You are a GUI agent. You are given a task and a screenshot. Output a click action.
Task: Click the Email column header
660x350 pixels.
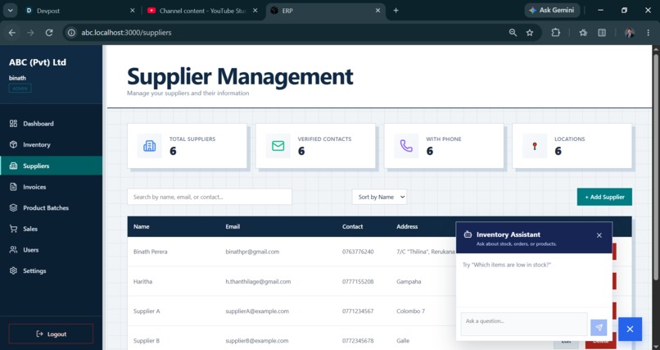(233, 226)
